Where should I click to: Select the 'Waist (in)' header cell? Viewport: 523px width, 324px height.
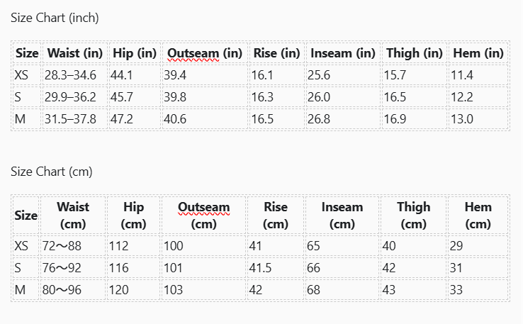point(74,53)
